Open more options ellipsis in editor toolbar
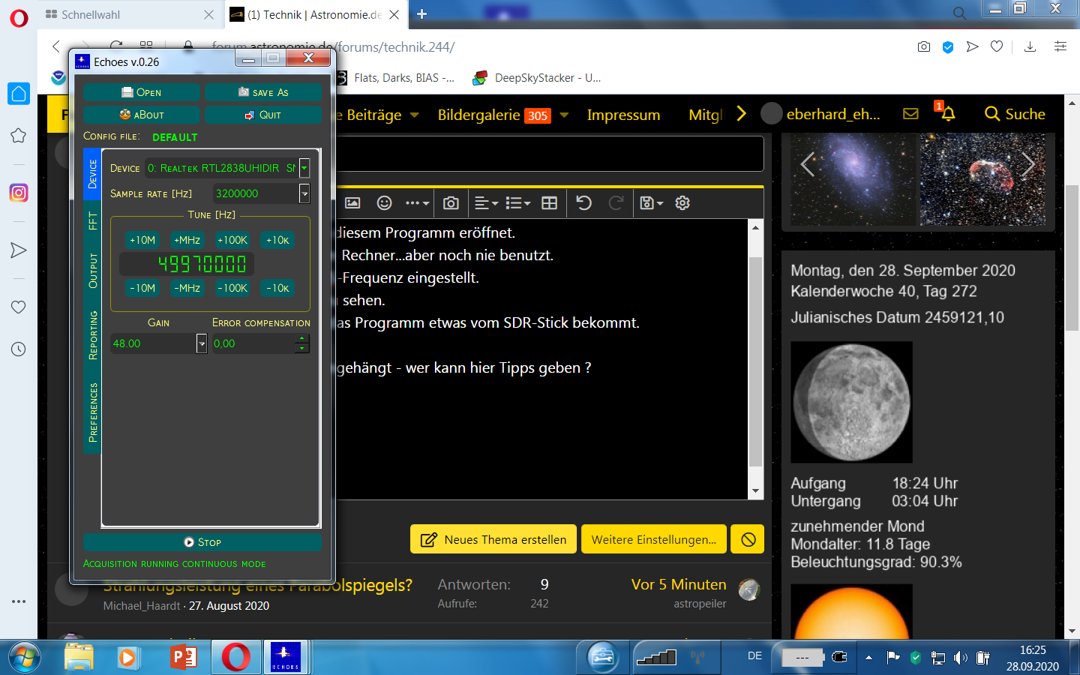 pyautogui.click(x=417, y=203)
